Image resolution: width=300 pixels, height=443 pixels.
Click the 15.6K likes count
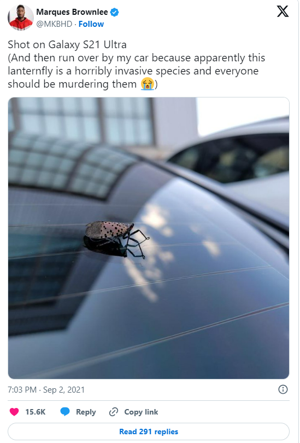[35, 412]
